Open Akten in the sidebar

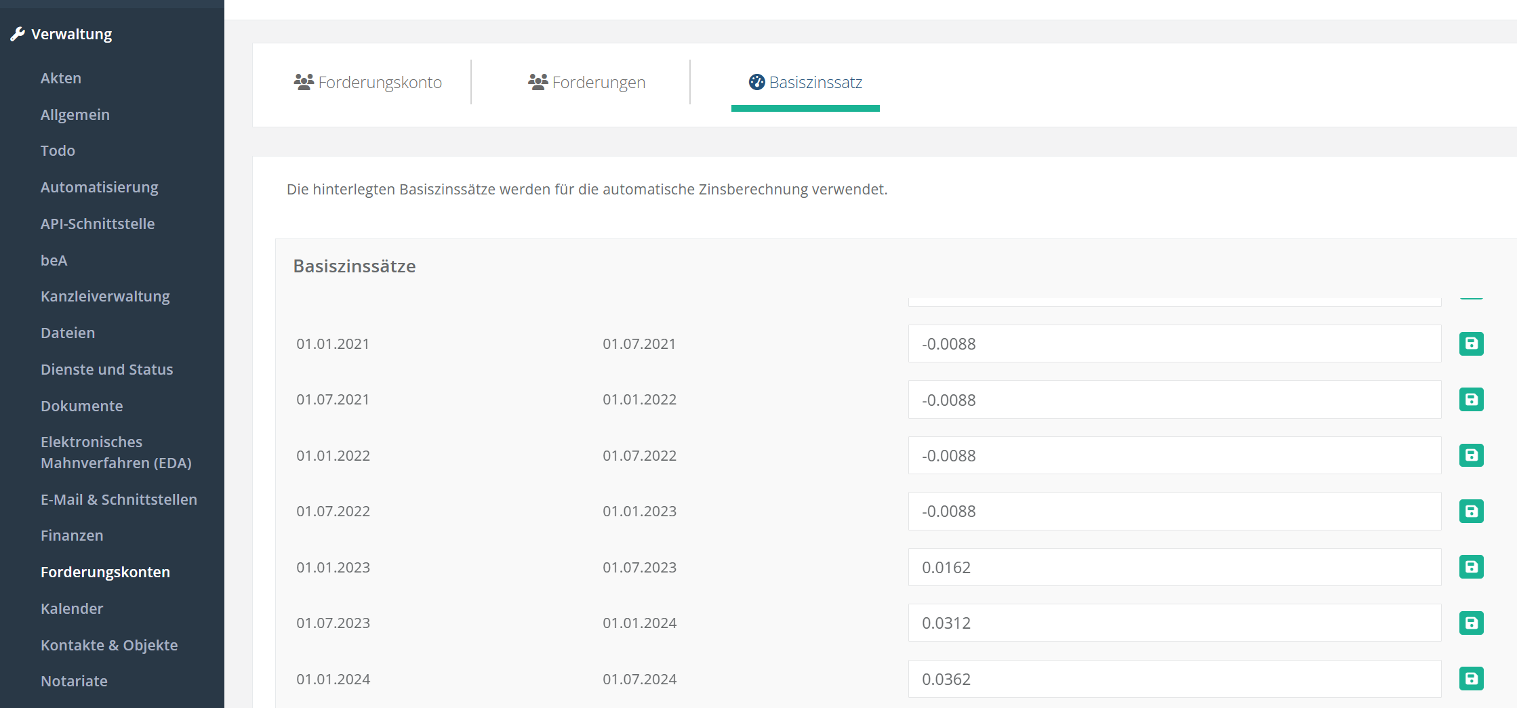[61, 78]
